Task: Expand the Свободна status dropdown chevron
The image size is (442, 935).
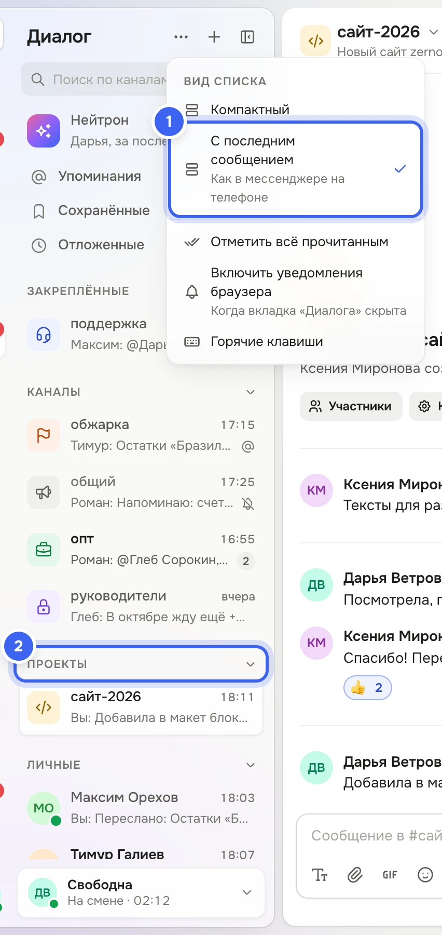Action: (x=247, y=892)
